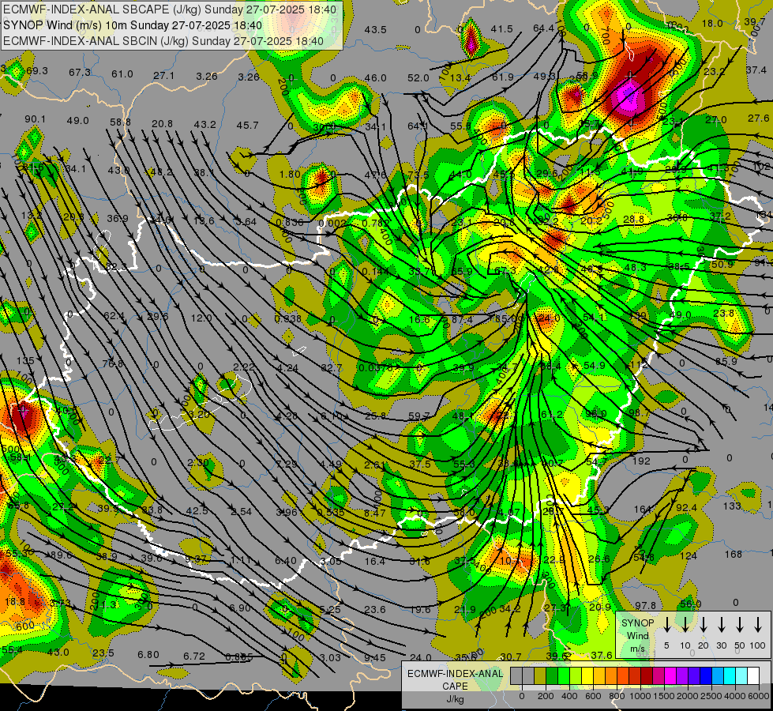Select the light cyan swatch beside white
The height and width of the screenshot is (711, 773).
741,675
